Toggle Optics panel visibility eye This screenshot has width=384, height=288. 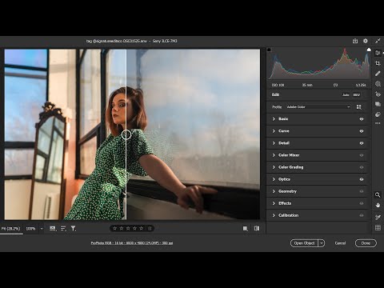[362, 179]
